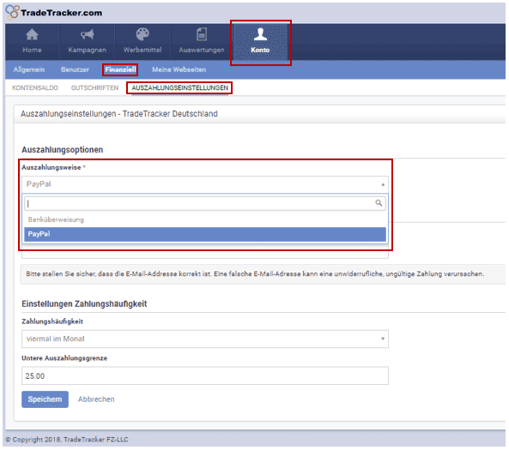Click the TradeTracker.com logo
Screen dimensions: 509x450
pos(54,12)
